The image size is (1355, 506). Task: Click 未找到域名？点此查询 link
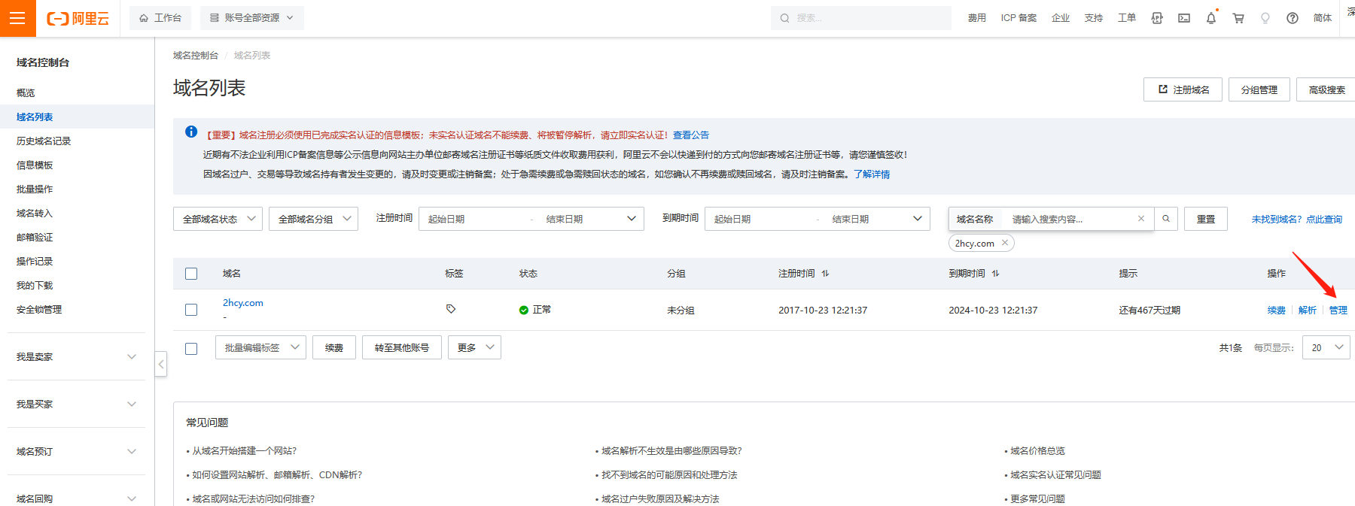1297,220
